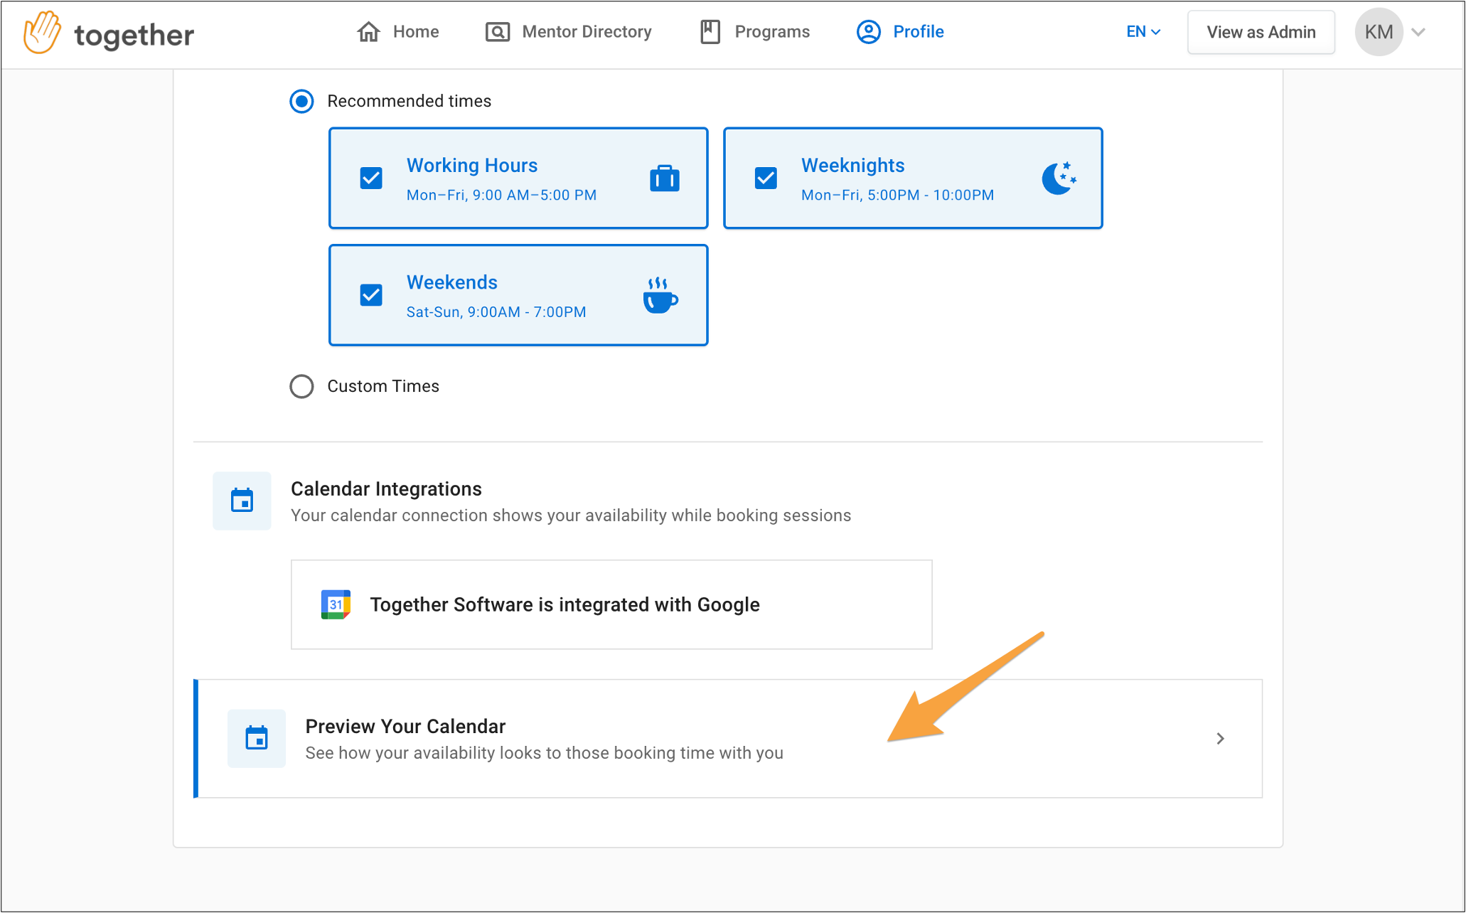The height and width of the screenshot is (913, 1466).
Task: Uncheck the Working Hours checkbox
Action: tap(371, 178)
